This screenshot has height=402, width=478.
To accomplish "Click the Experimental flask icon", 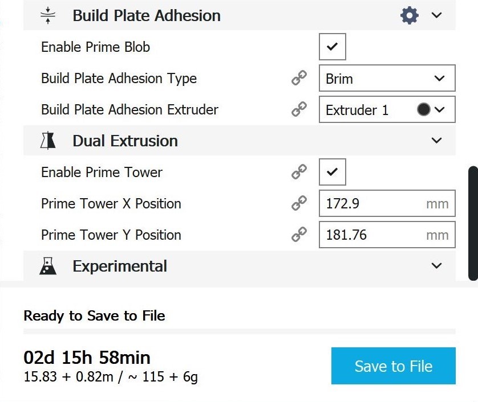I will 48,266.
